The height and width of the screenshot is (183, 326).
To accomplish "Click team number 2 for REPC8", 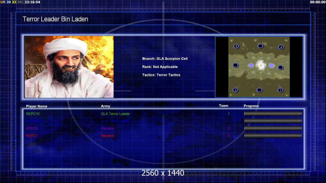I will 228,128.
